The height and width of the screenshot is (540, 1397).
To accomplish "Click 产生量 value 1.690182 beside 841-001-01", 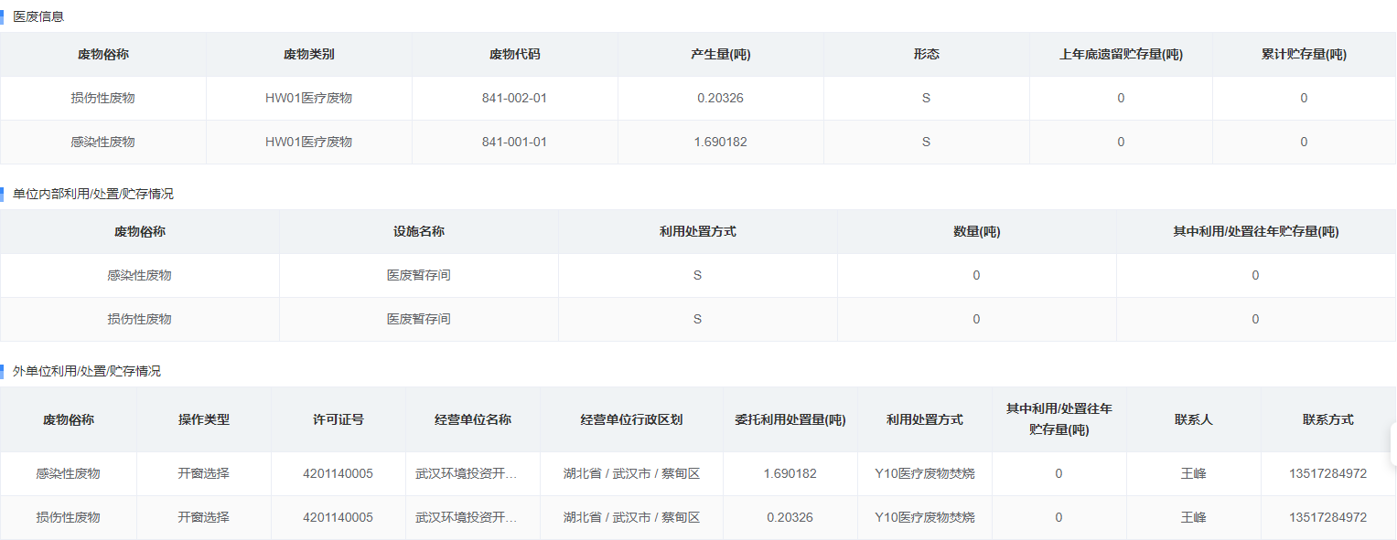I will (721, 142).
